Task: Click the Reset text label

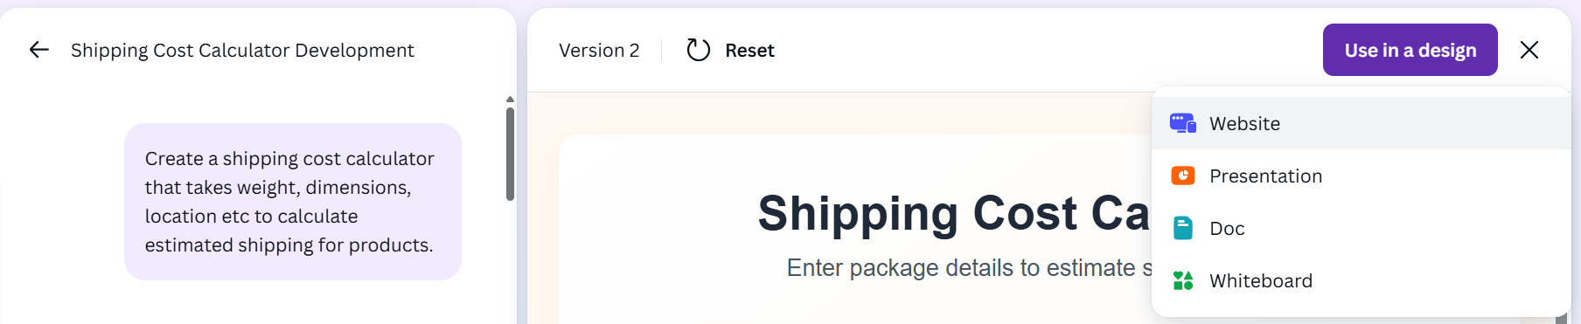Action: (x=749, y=51)
